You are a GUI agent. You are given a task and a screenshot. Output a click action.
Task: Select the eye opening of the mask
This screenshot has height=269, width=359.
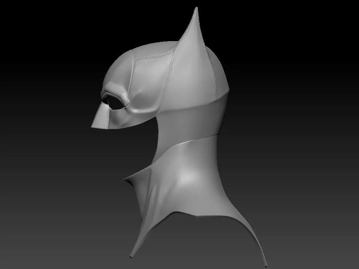[115, 102]
